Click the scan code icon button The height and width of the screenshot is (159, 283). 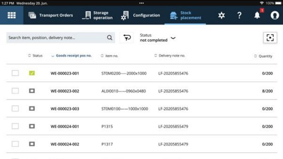click(x=270, y=38)
